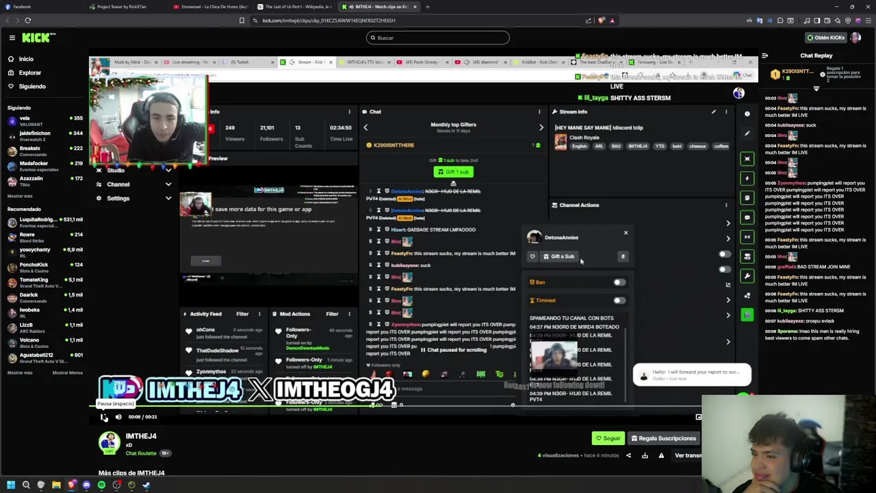Follow the channel with Seguir button
876x493 pixels.
pyautogui.click(x=608, y=438)
